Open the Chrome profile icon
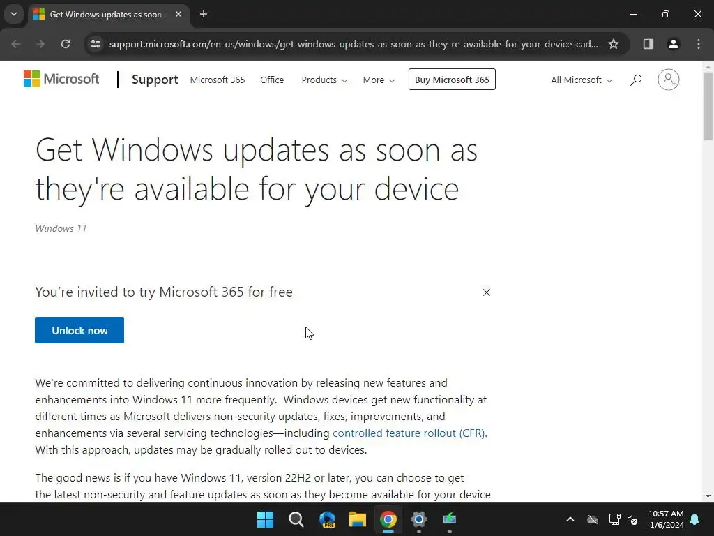714x536 pixels. pyautogui.click(x=674, y=44)
